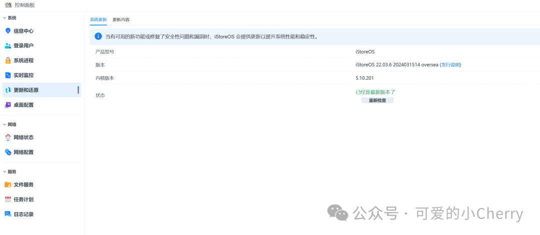Viewport: 540px width, 235px height.
Task: Click the 状态 label
Action: pyautogui.click(x=100, y=95)
